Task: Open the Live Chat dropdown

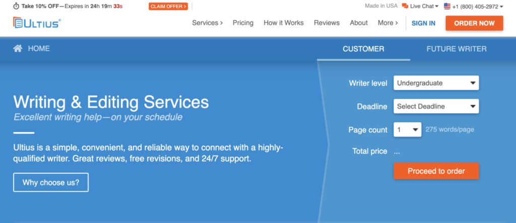Action: click(424, 6)
